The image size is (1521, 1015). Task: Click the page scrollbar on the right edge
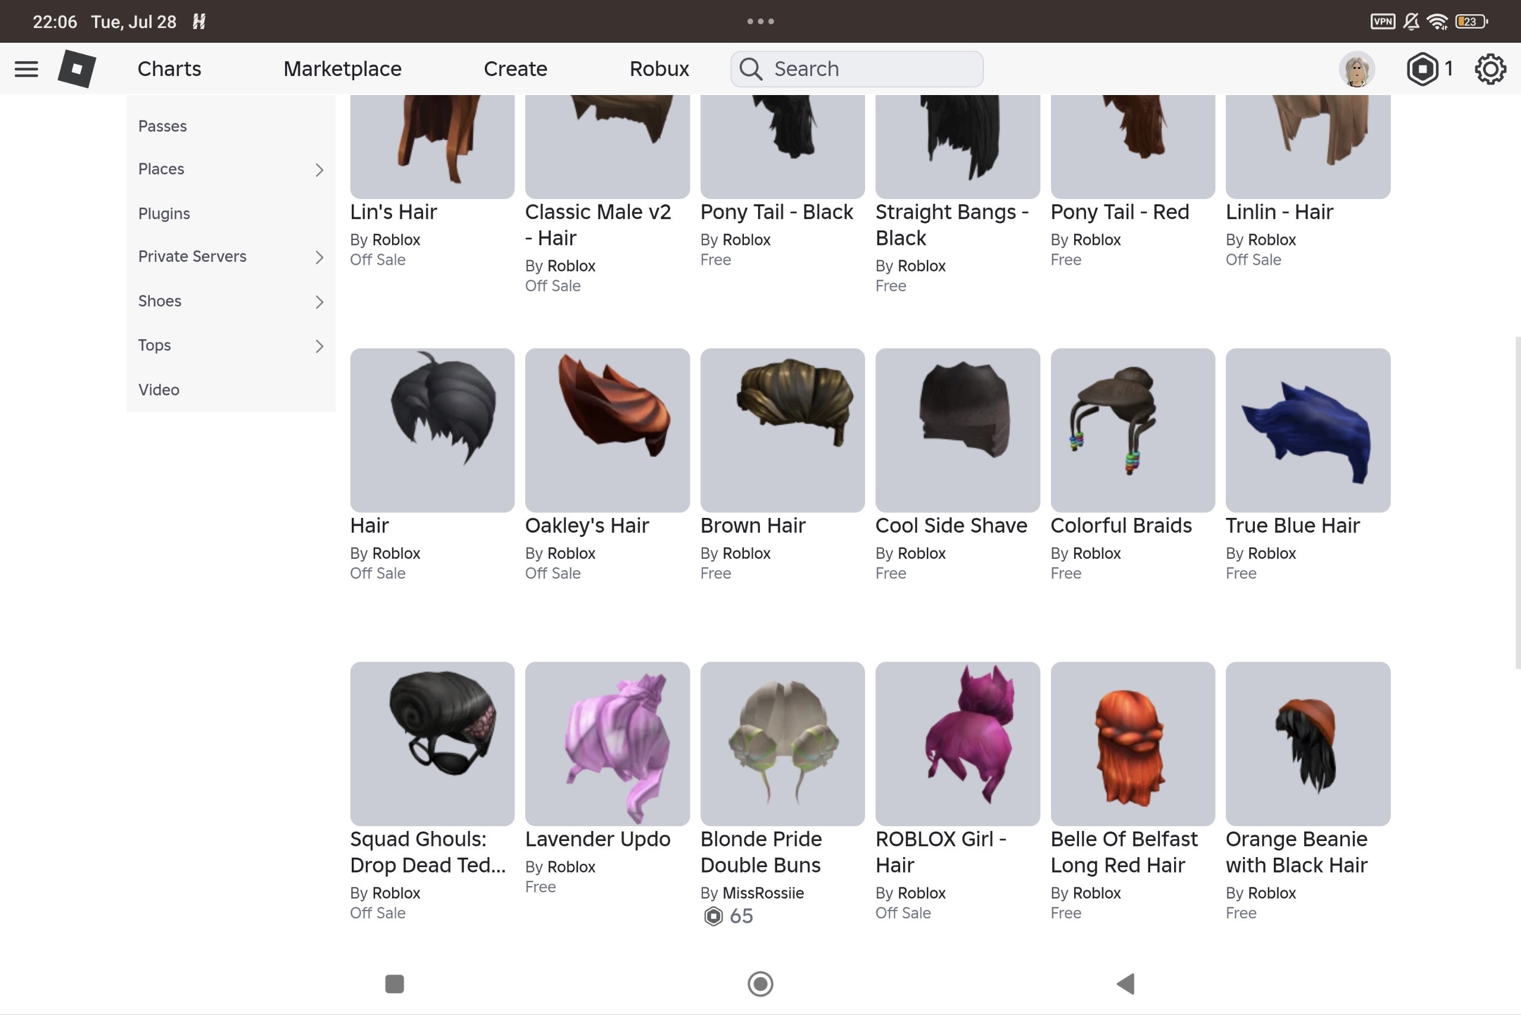coord(1517,502)
